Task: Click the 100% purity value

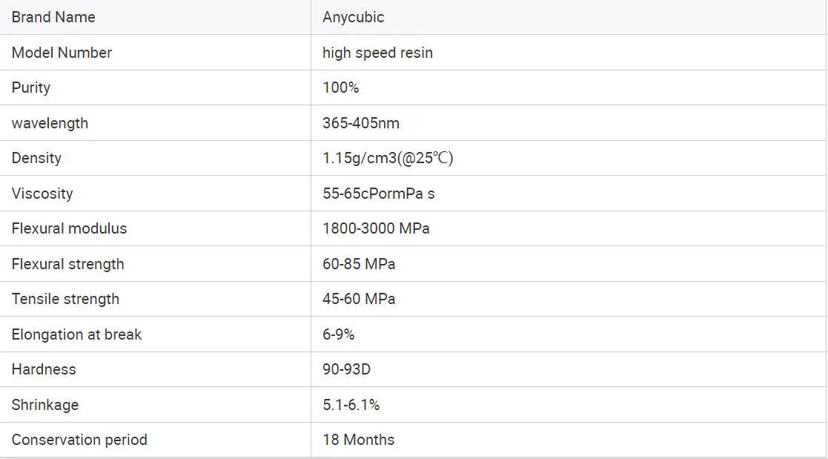Action: (340, 87)
